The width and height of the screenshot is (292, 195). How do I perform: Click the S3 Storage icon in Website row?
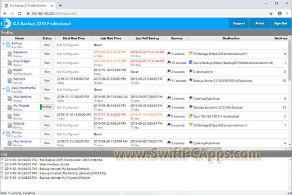coord(191,125)
